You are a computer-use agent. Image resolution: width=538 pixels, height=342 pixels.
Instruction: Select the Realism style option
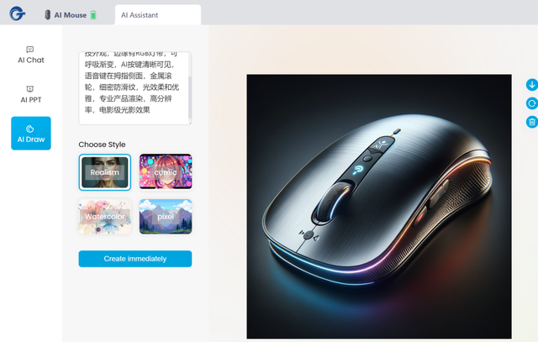point(104,172)
